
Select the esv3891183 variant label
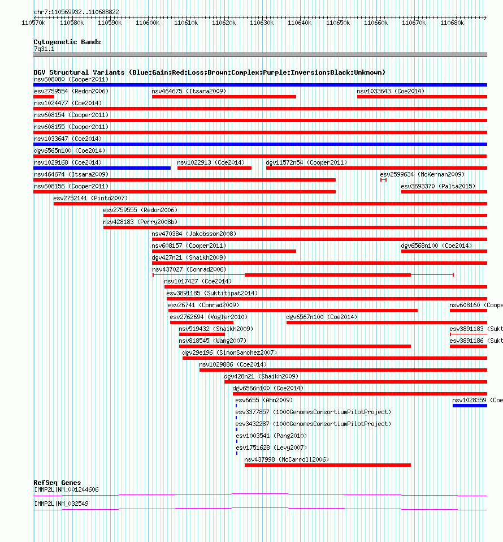click(x=476, y=329)
